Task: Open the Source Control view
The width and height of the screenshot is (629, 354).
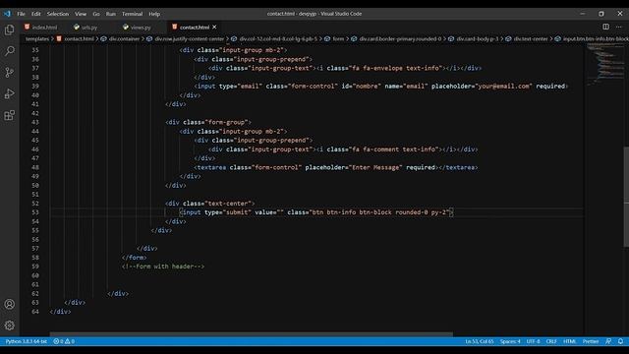Action: point(9,72)
